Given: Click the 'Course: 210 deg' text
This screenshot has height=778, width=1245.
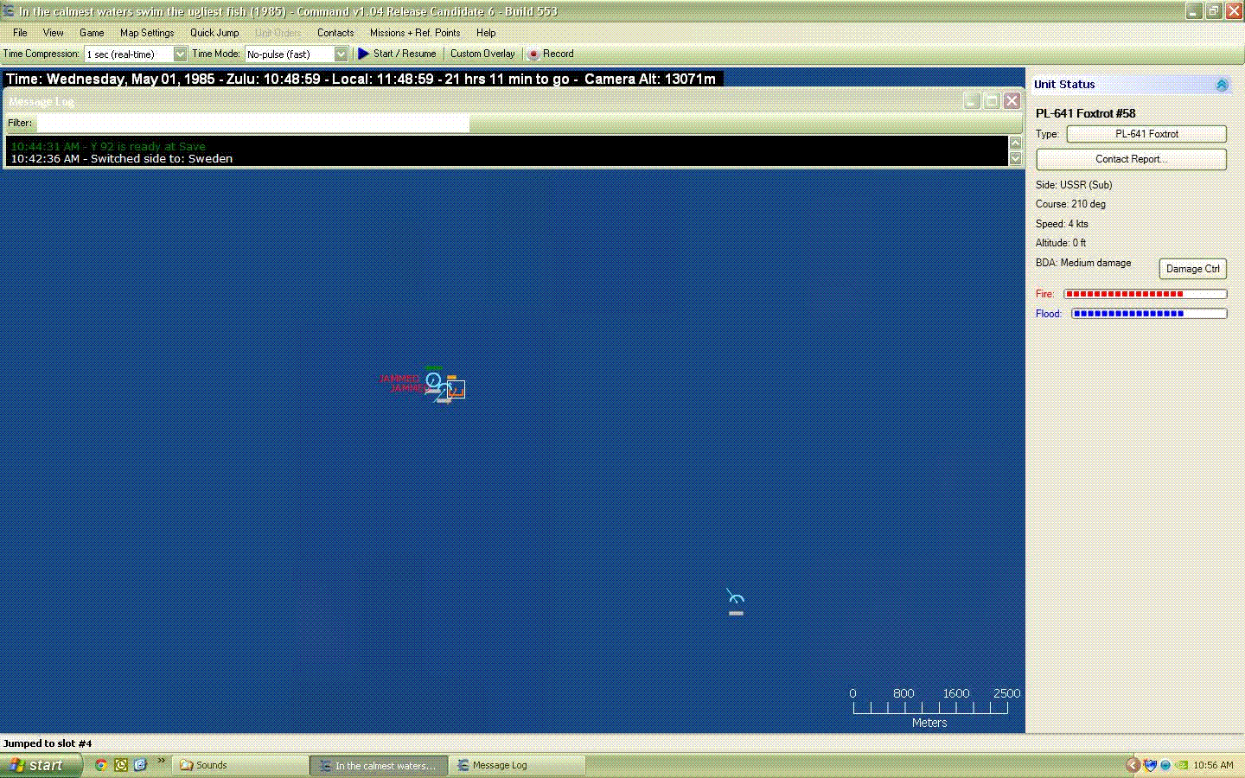Looking at the screenshot, I should click(x=1070, y=204).
